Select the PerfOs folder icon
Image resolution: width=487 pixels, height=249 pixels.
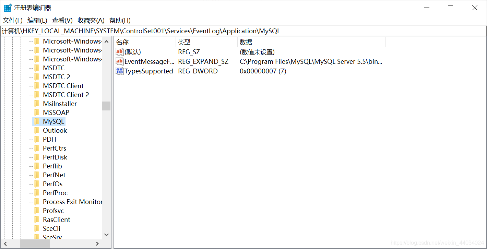click(37, 184)
